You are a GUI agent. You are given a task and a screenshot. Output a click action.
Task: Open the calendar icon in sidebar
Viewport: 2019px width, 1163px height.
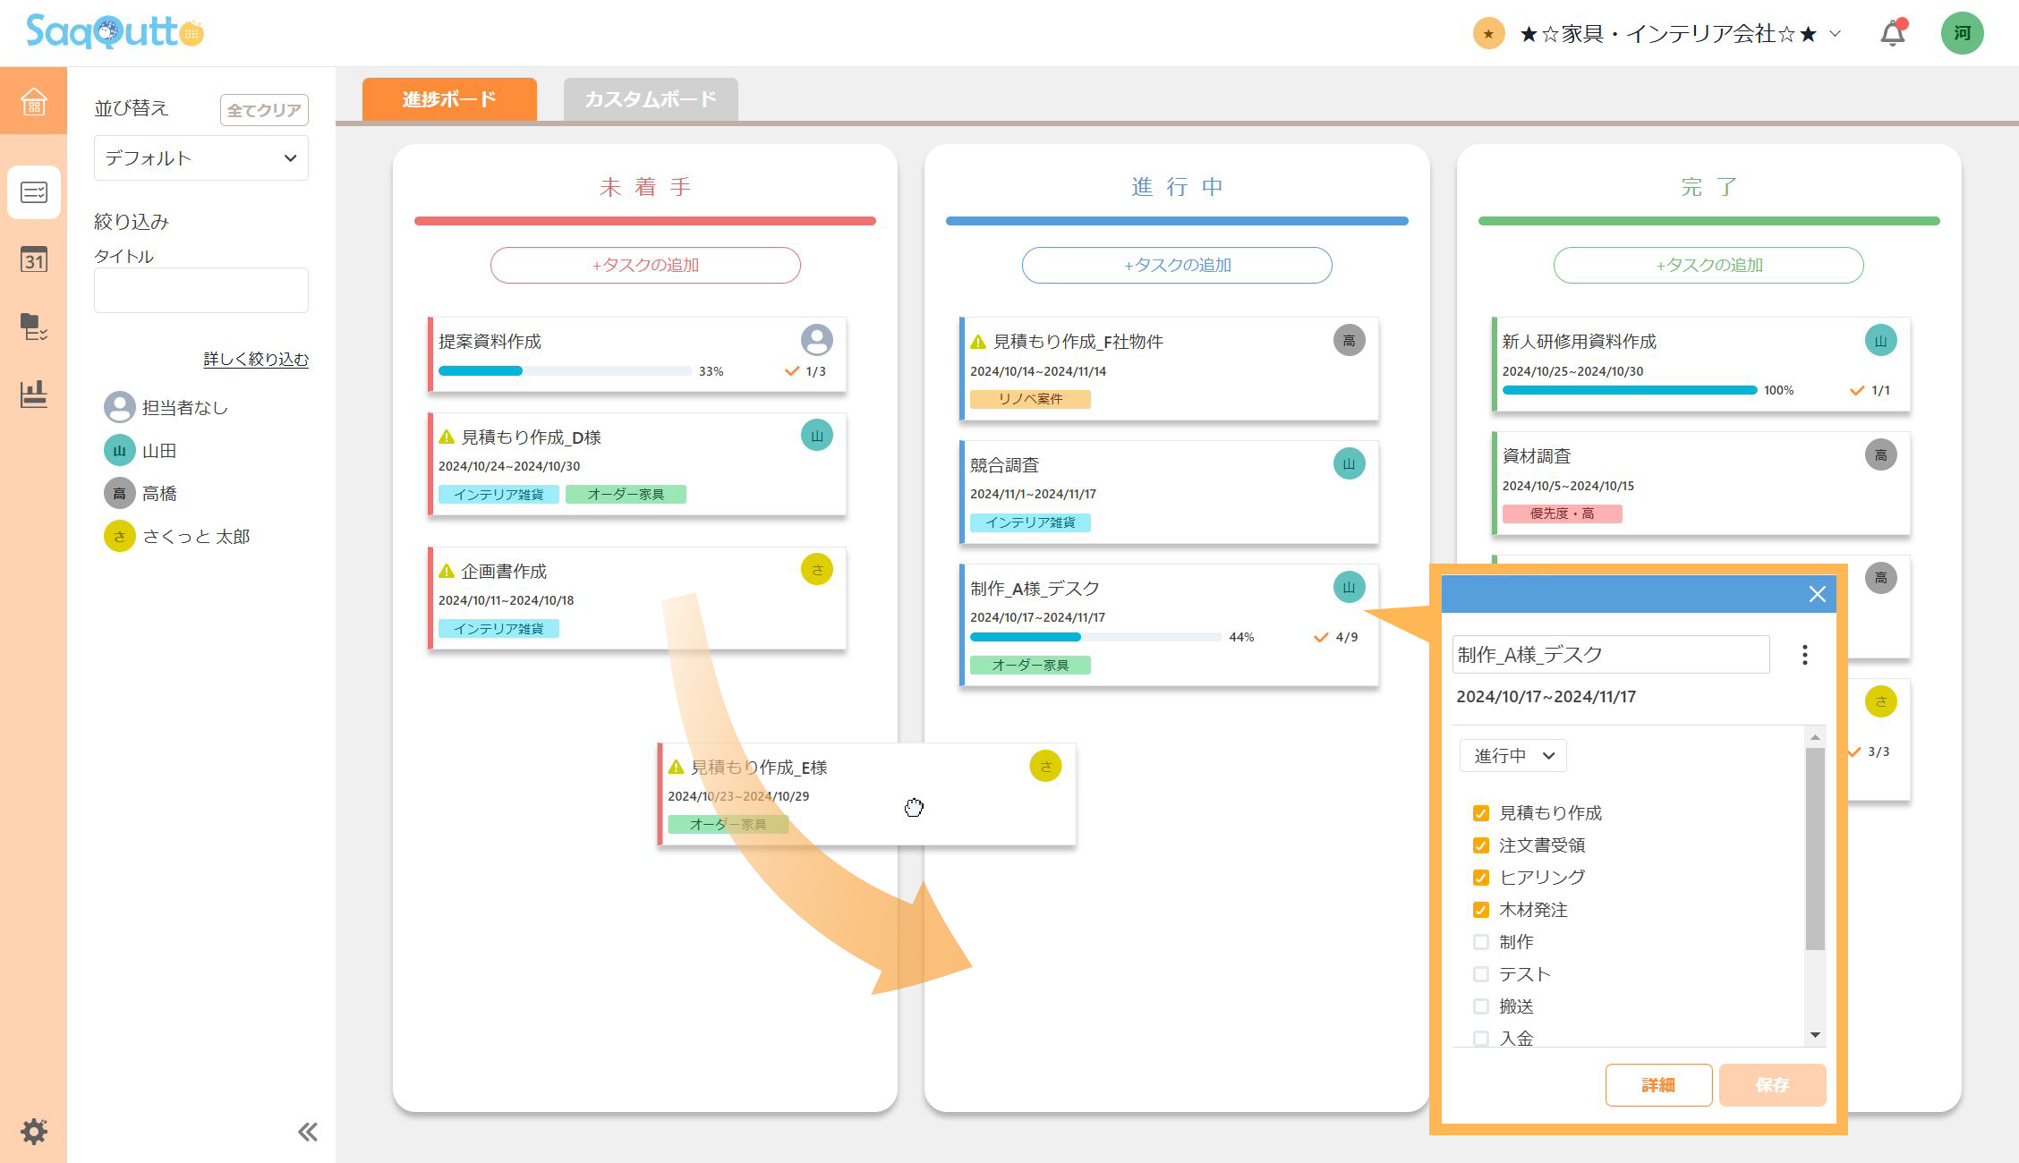(x=33, y=259)
